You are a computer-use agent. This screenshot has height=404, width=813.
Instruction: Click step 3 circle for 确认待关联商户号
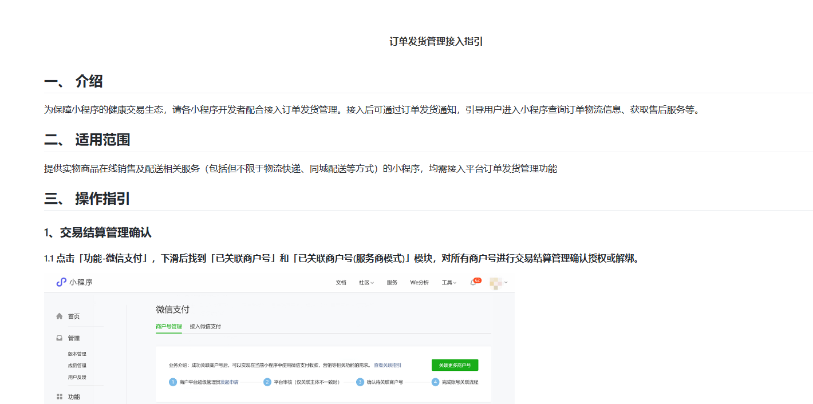360,382
